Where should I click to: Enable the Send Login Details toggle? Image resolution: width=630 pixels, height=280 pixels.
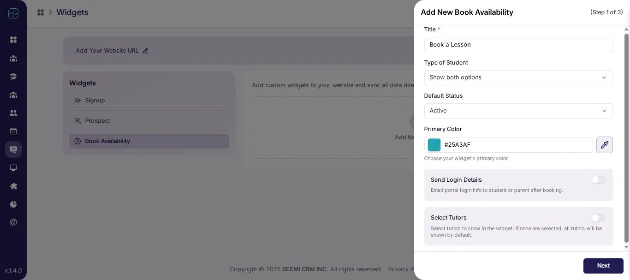pos(599,180)
